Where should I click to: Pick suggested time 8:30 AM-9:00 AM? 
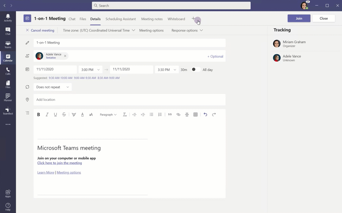tap(108, 78)
